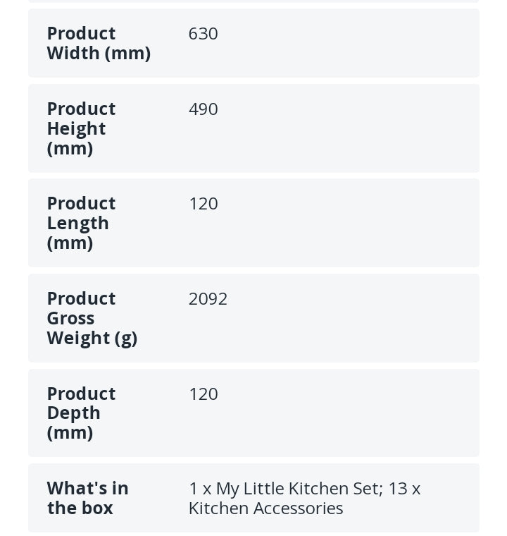Viewport: 507px width, 536px height.
Task: Click the (mm) unit under Product Length
Action: tap(70, 243)
